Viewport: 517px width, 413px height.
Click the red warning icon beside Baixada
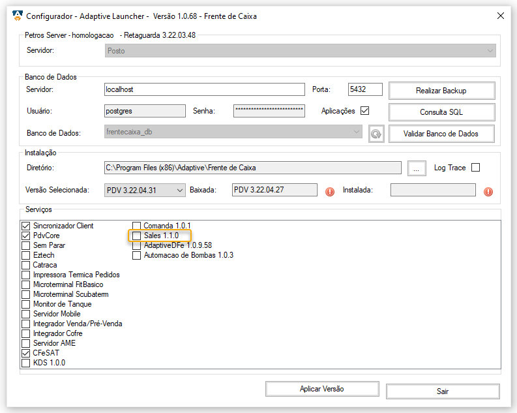(330, 191)
